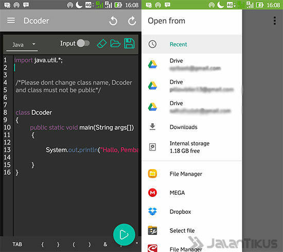
Task: Insert opening curly brace from shortcut bar
Action: 42,244
